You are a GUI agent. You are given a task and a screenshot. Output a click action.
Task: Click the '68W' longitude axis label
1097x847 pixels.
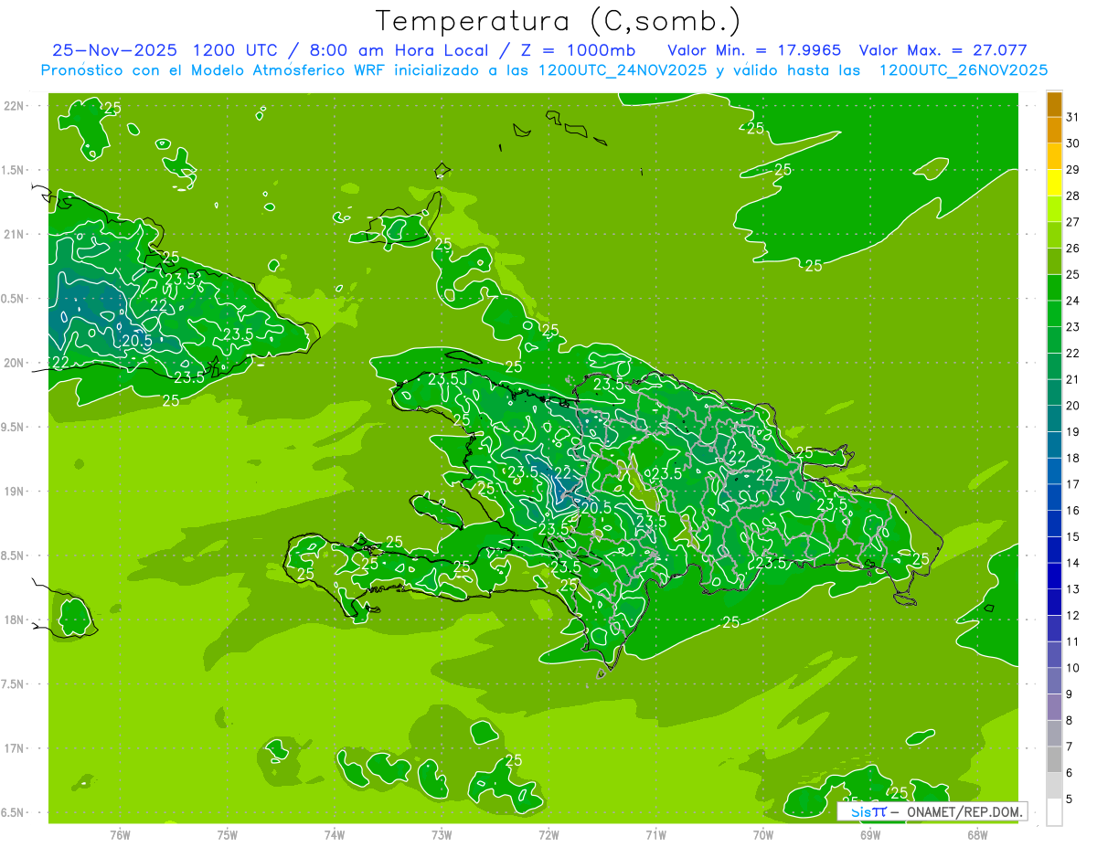click(977, 834)
